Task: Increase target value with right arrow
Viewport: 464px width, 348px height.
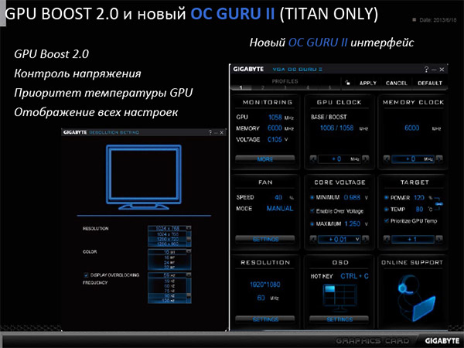Action: pos(439,239)
